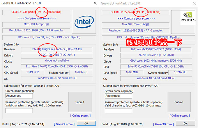Select 'SCORE:1135 points' text
Viewport: 198px width, 128px height.
[123, 12]
